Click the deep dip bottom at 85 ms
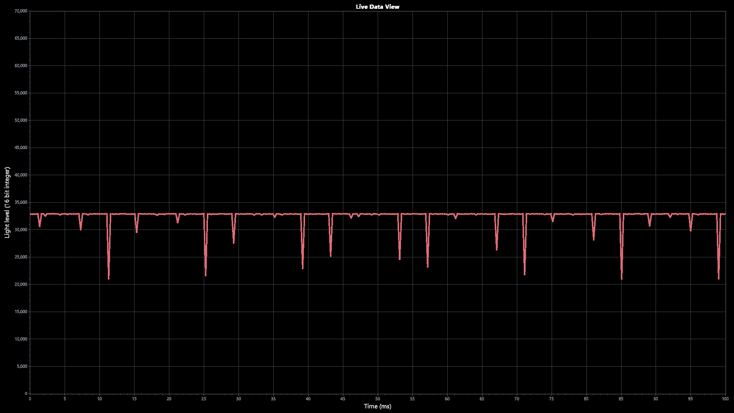 pos(622,278)
